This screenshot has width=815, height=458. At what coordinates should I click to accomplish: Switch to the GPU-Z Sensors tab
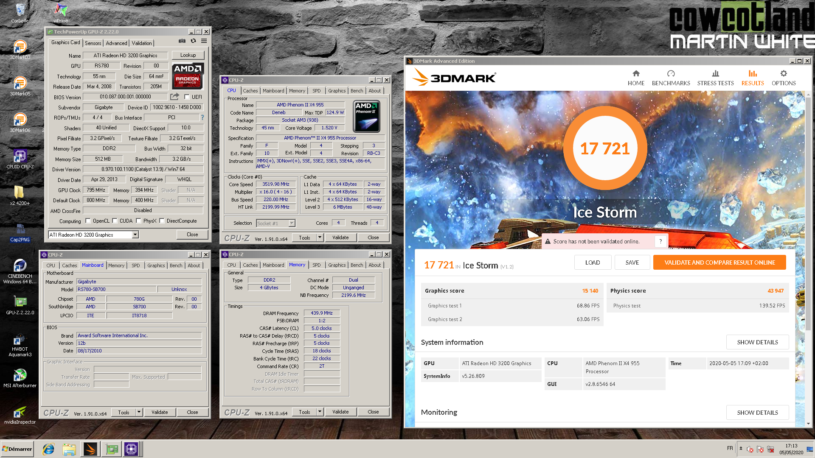coord(93,43)
